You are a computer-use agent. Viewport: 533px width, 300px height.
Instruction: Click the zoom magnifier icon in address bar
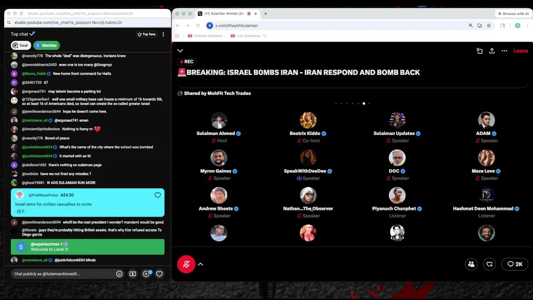tap(471, 25)
